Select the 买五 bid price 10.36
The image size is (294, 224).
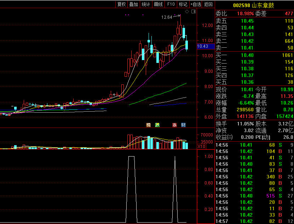(247, 82)
